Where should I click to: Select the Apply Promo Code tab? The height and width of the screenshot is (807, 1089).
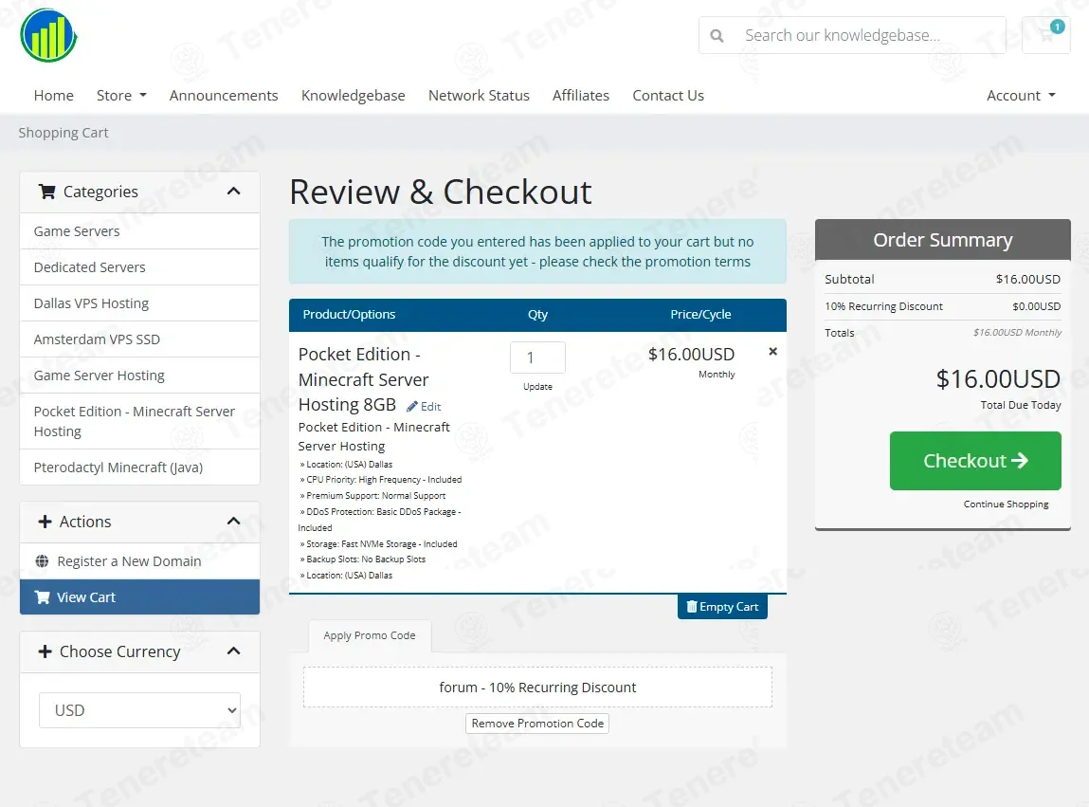(370, 635)
